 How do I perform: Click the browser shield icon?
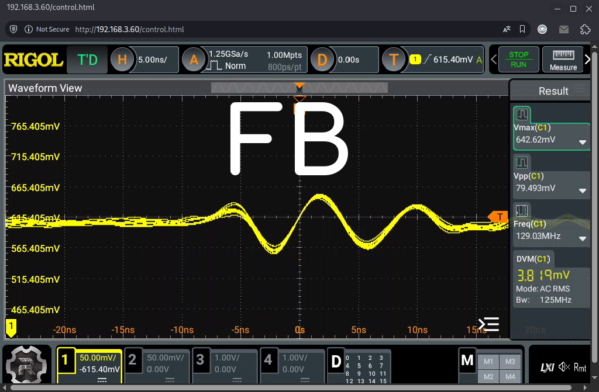coord(13,29)
